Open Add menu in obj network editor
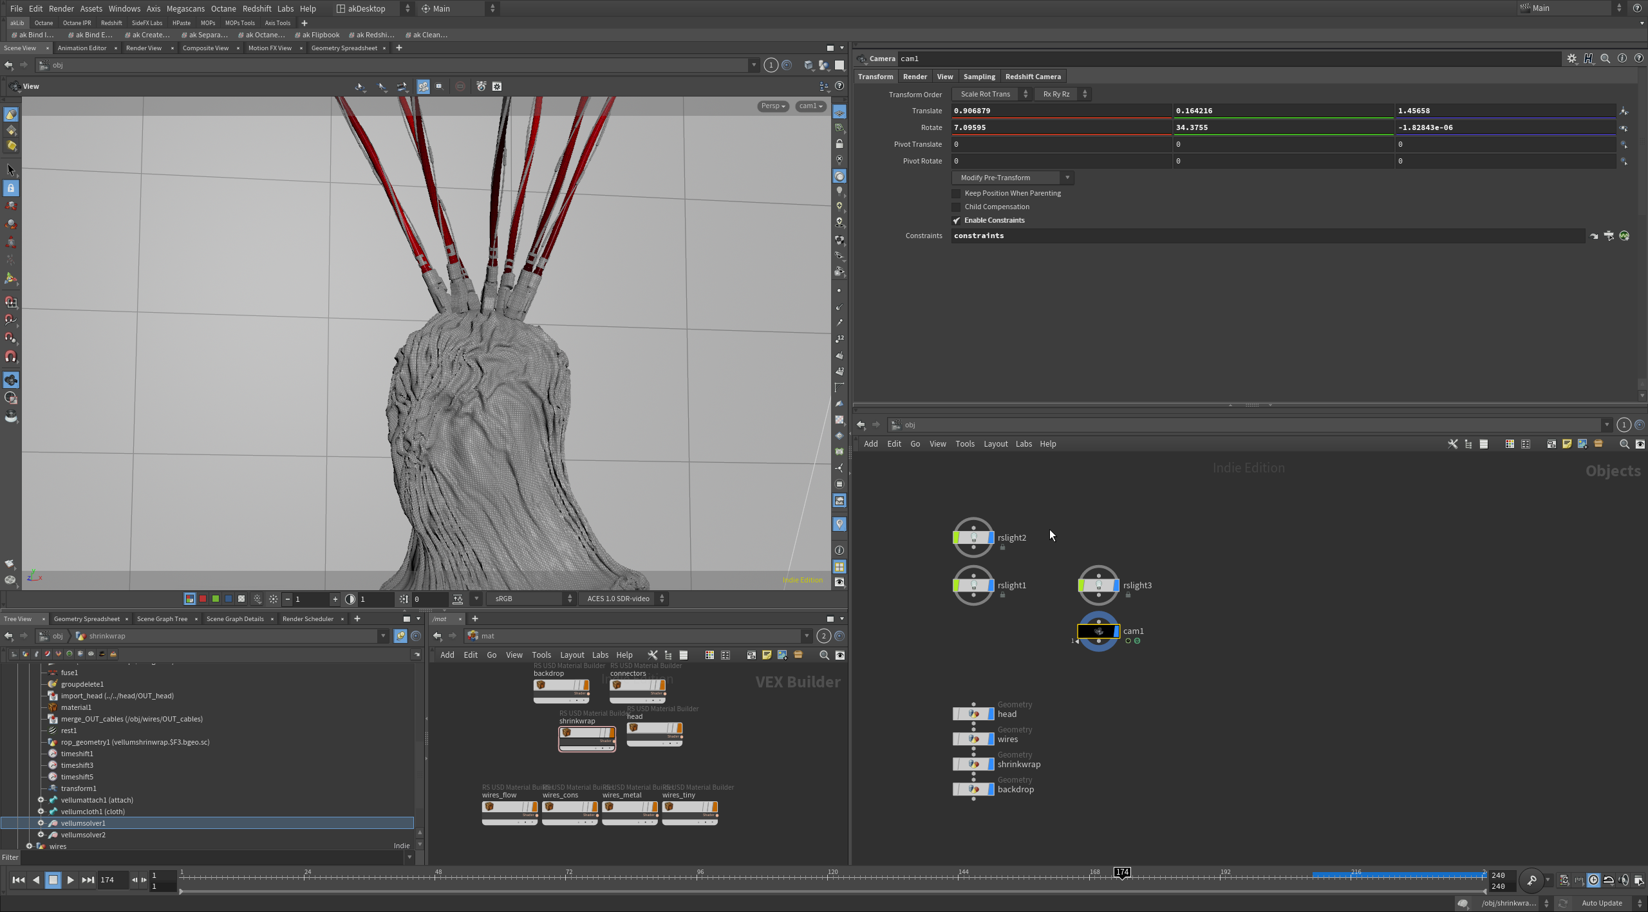The height and width of the screenshot is (912, 1648). (870, 444)
